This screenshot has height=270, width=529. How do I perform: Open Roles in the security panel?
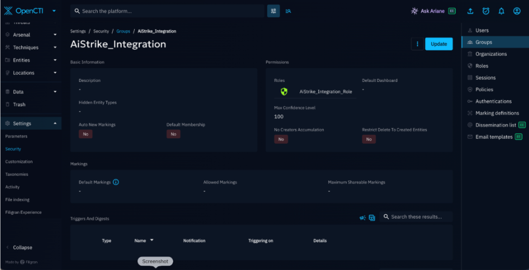tap(495, 66)
